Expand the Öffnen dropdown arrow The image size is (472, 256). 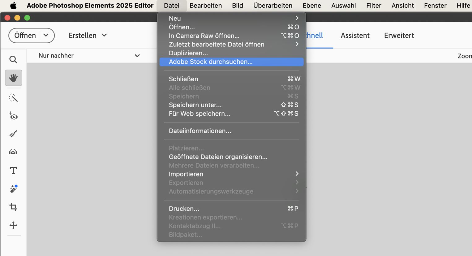(46, 35)
